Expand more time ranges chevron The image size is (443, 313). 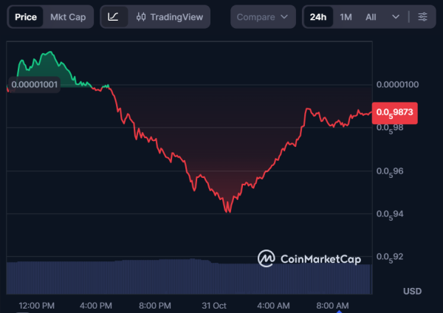tap(396, 17)
